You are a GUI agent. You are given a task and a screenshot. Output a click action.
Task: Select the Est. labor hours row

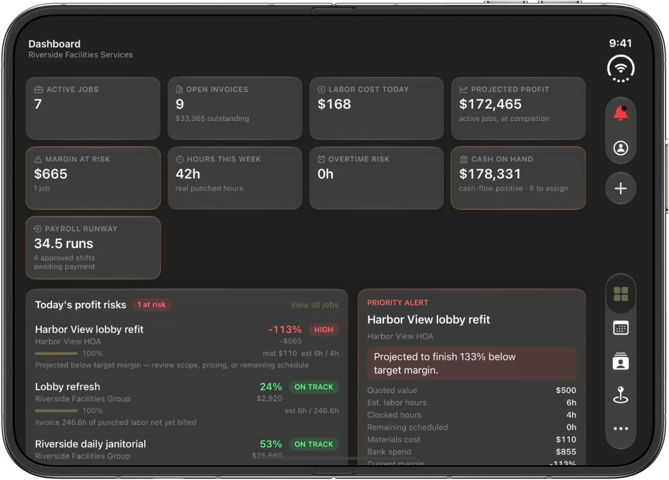[x=472, y=403]
